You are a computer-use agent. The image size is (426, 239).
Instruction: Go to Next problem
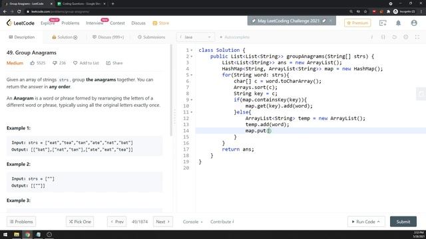(162, 222)
